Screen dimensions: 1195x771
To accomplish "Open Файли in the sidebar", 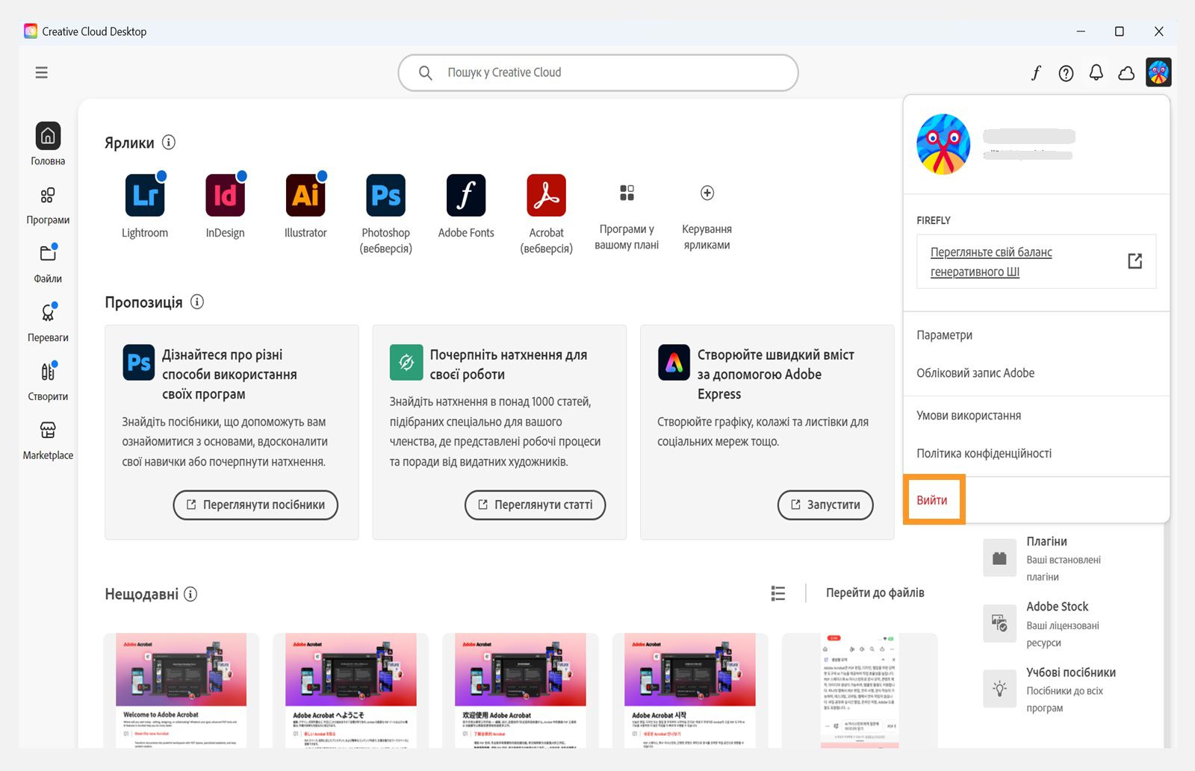I will point(48,263).
